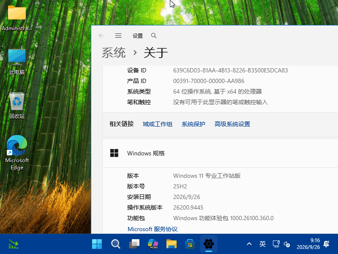Select the Microsoft Edge desktop shortcut

[17, 153]
